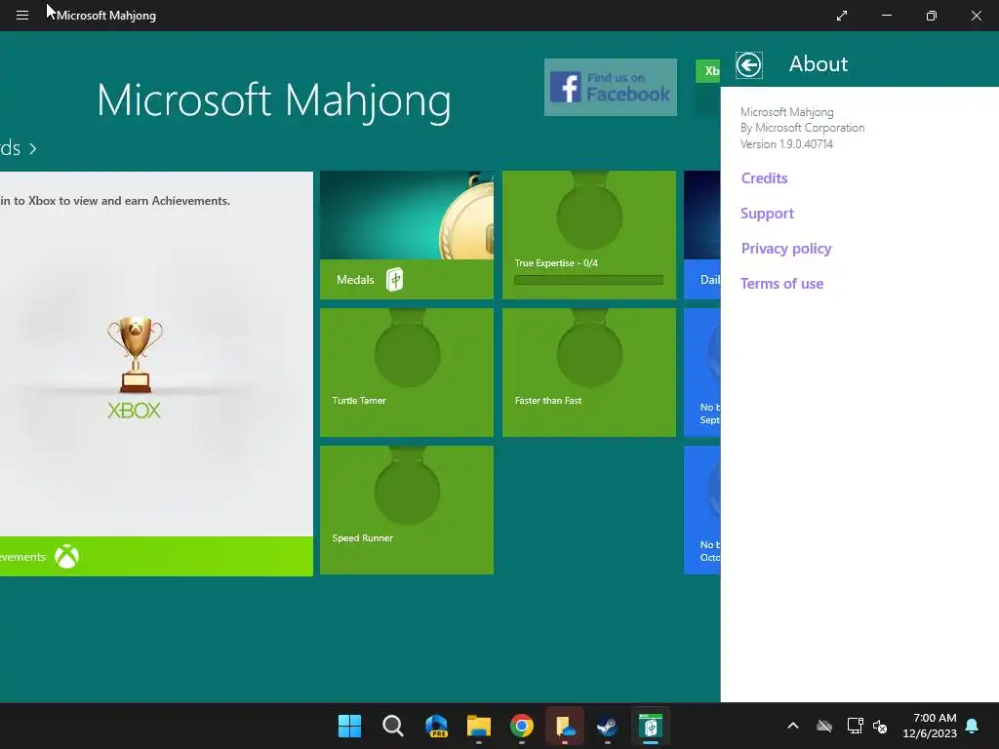Click the partially visible Daily tile
The height and width of the screenshot is (749, 999).
(702, 234)
